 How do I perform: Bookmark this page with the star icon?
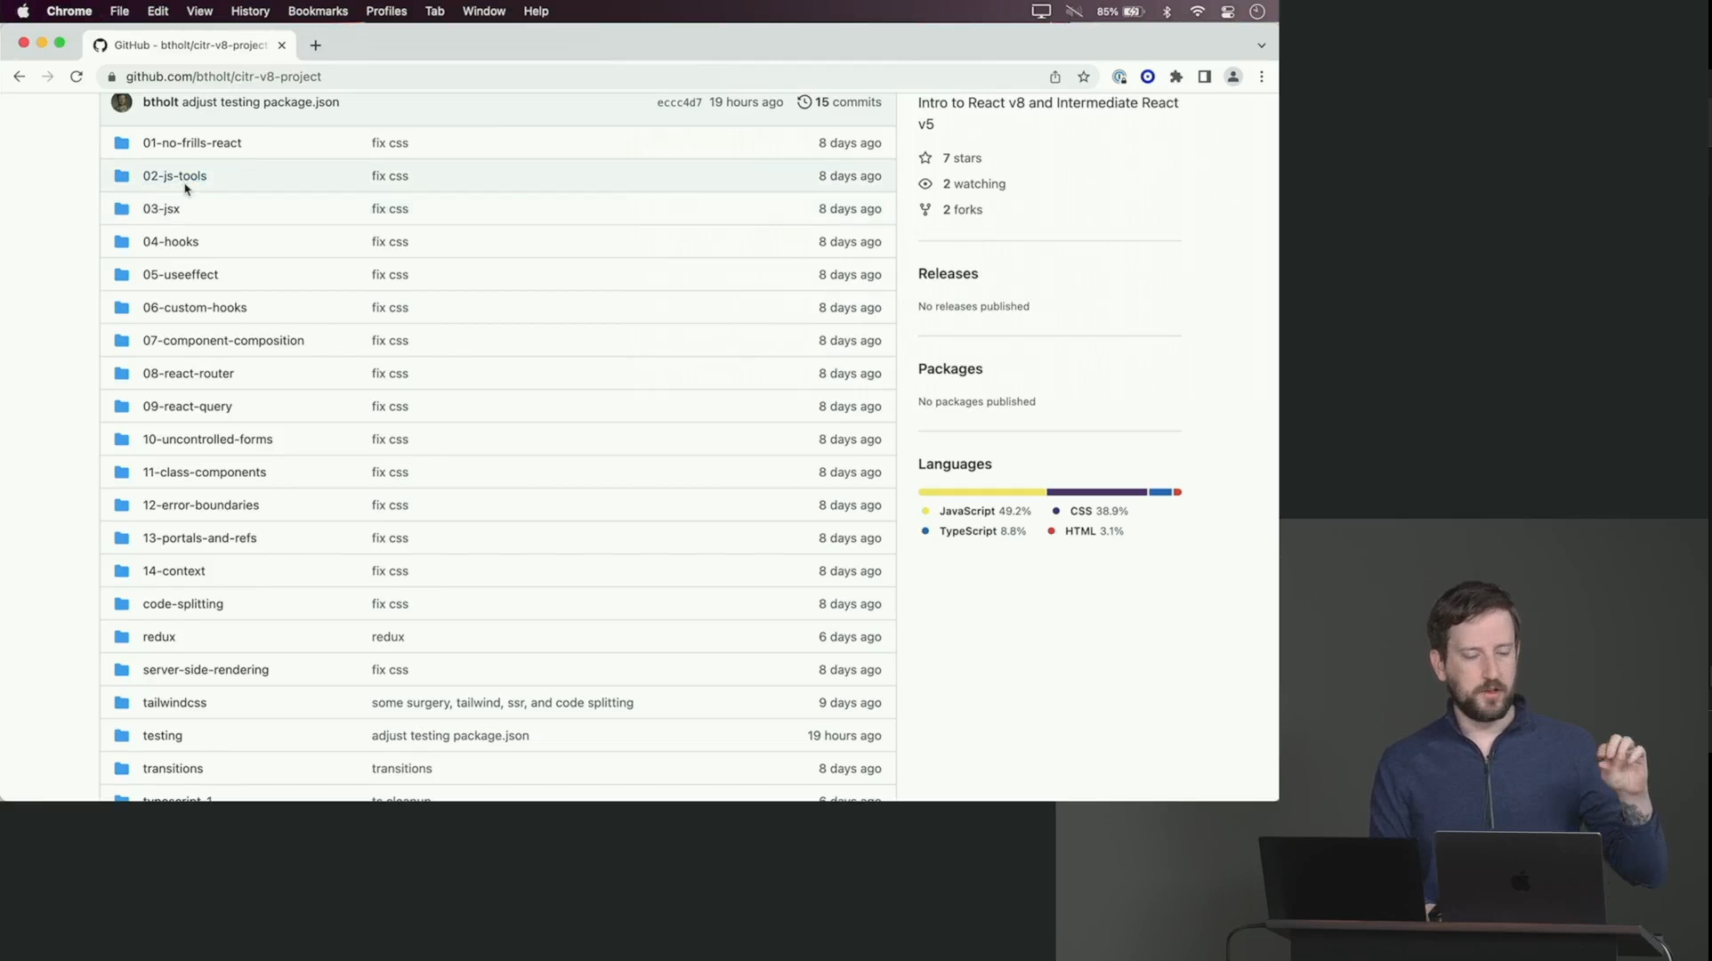pos(1084,77)
